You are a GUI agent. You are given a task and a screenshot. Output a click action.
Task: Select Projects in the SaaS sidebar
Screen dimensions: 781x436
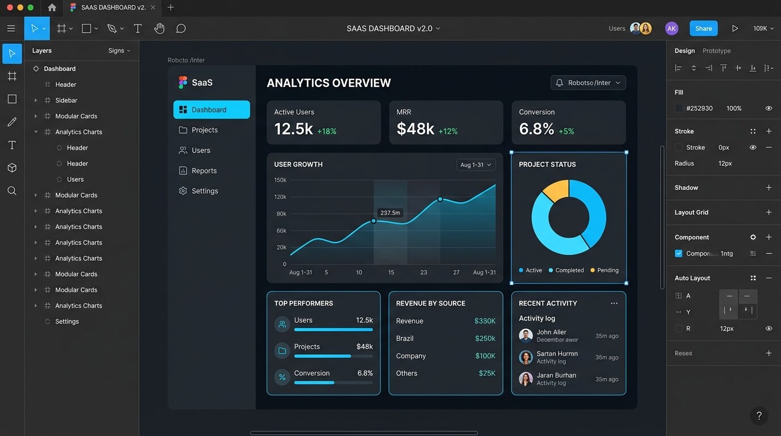(198, 130)
